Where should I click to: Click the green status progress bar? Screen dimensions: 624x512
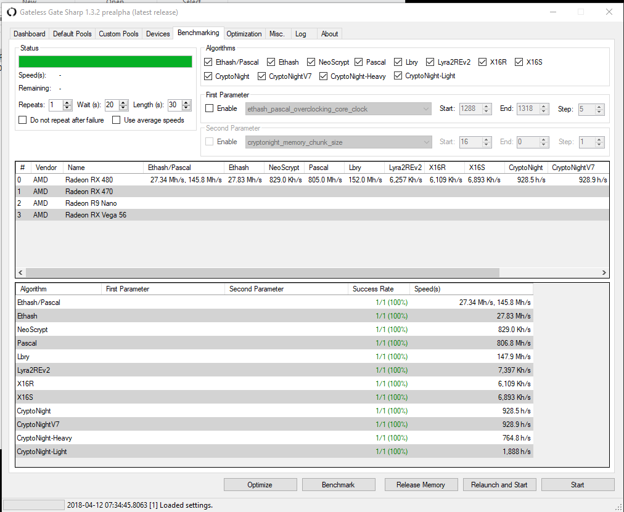click(x=105, y=62)
